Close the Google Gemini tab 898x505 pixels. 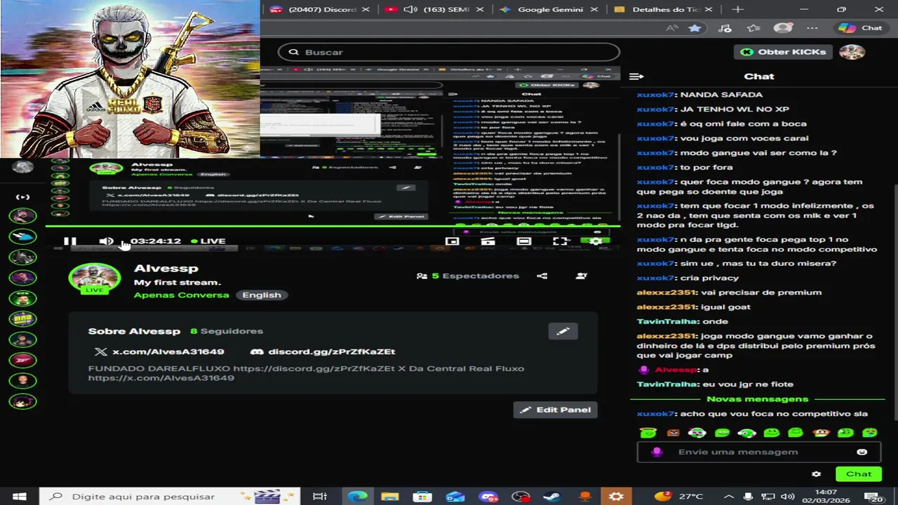594,9
